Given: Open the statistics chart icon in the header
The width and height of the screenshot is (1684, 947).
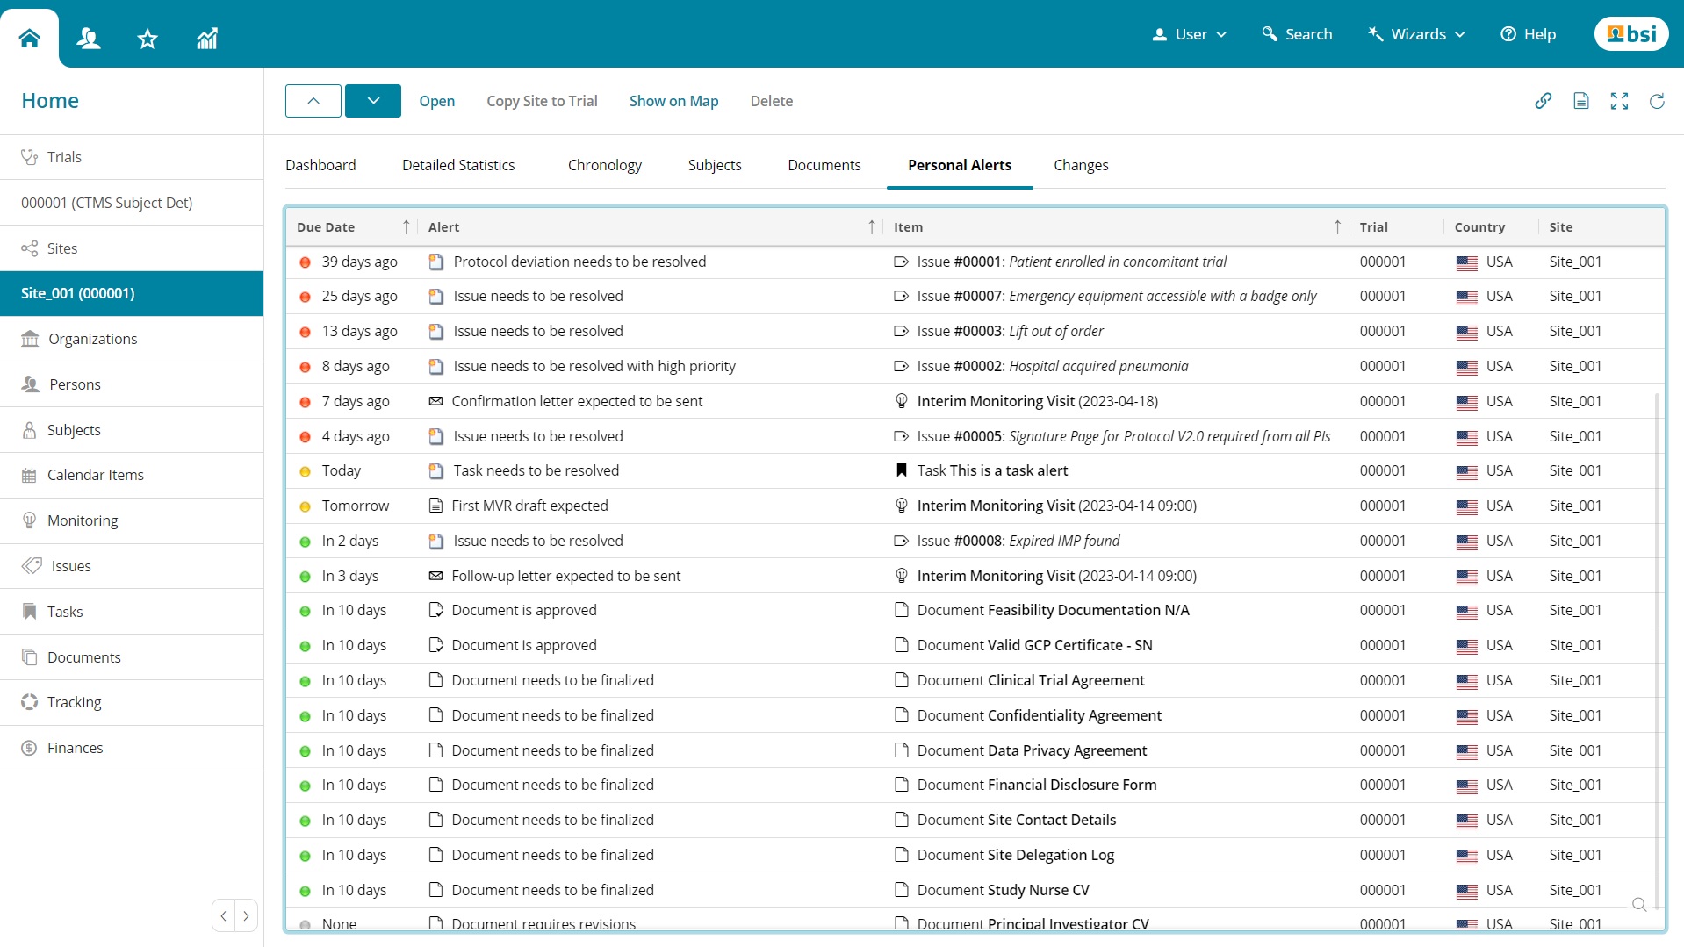Looking at the screenshot, I should coord(207,39).
